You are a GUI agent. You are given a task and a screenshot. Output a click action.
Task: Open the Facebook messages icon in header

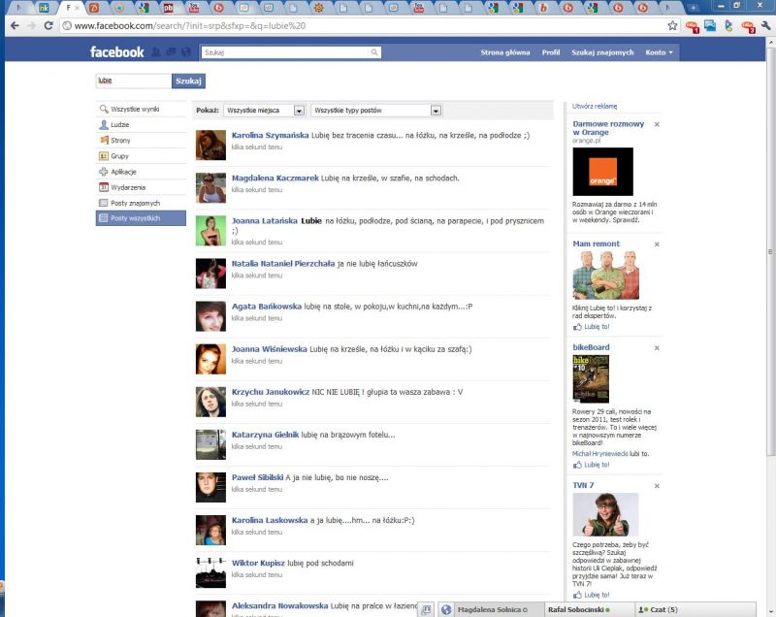click(171, 52)
